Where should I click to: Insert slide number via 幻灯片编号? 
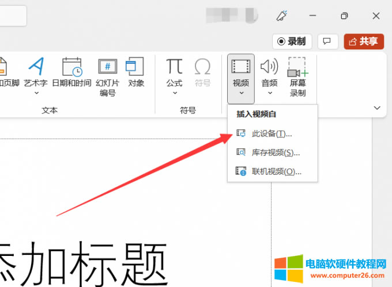point(108,67)
